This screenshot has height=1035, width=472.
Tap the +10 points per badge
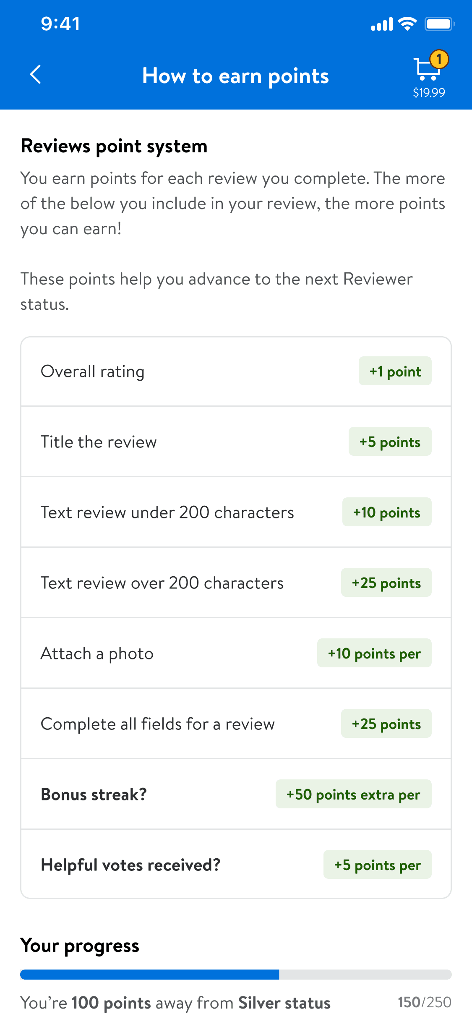click(374, 653)
